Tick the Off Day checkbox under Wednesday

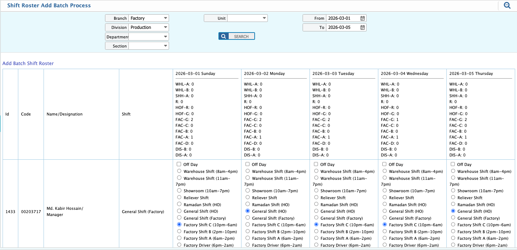(x=384, y=164)
